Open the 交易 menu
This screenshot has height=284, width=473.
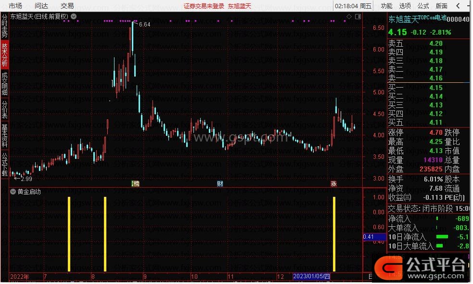(x=67, y=6)
